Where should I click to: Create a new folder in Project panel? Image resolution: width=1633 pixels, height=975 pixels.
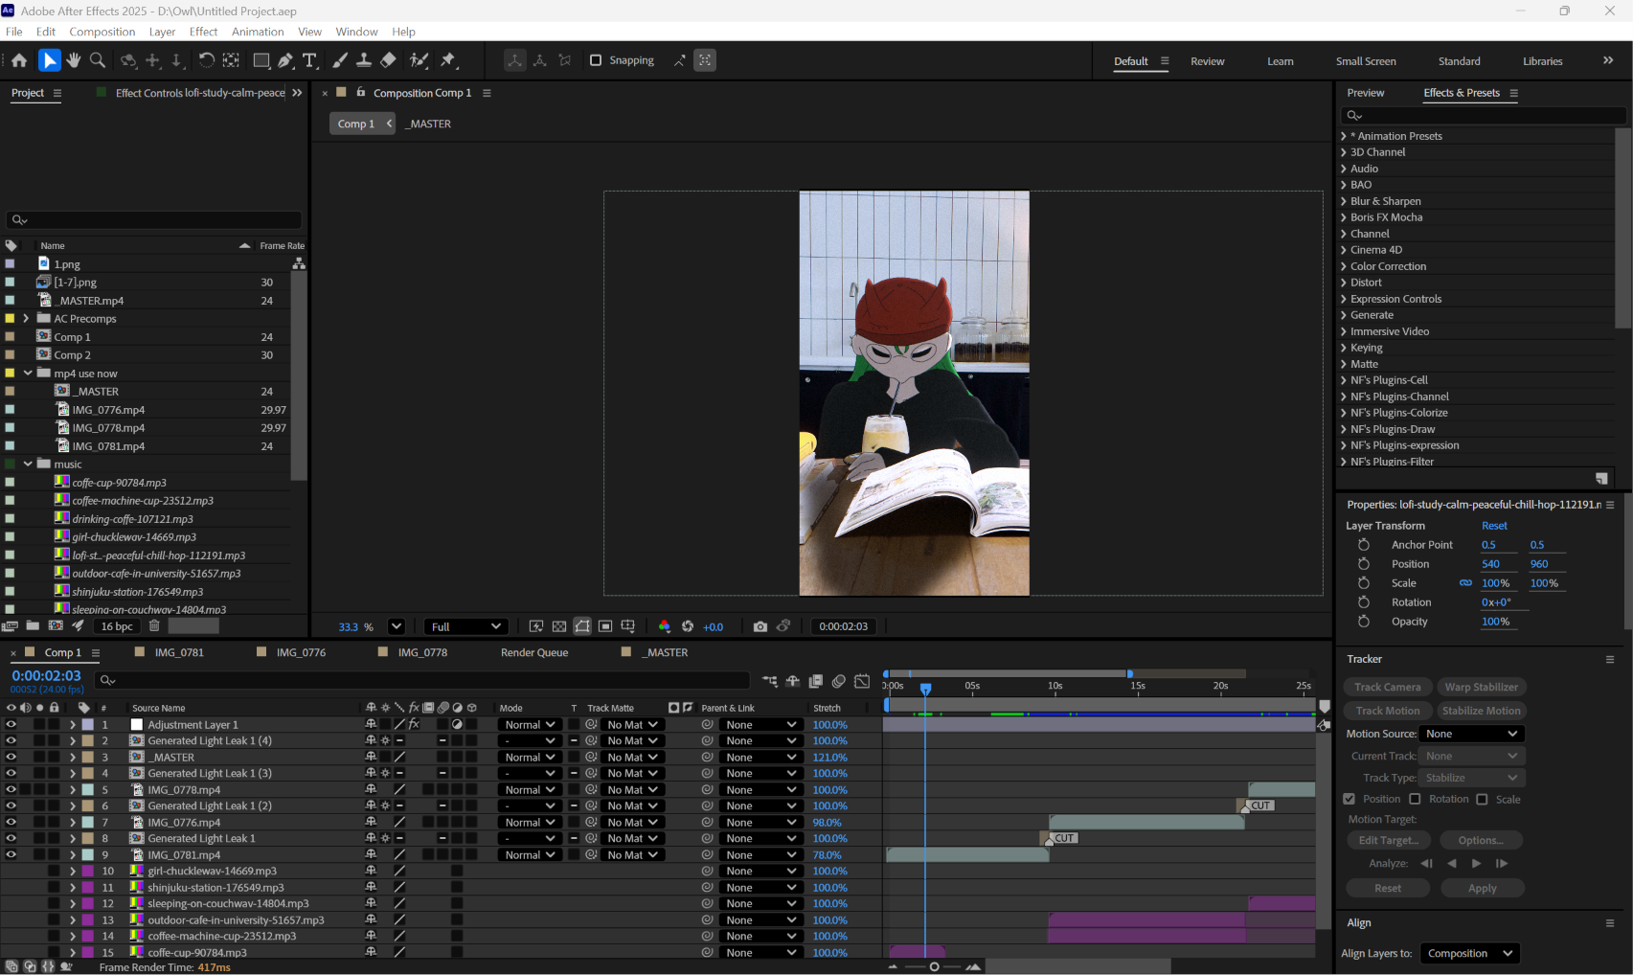33,626
